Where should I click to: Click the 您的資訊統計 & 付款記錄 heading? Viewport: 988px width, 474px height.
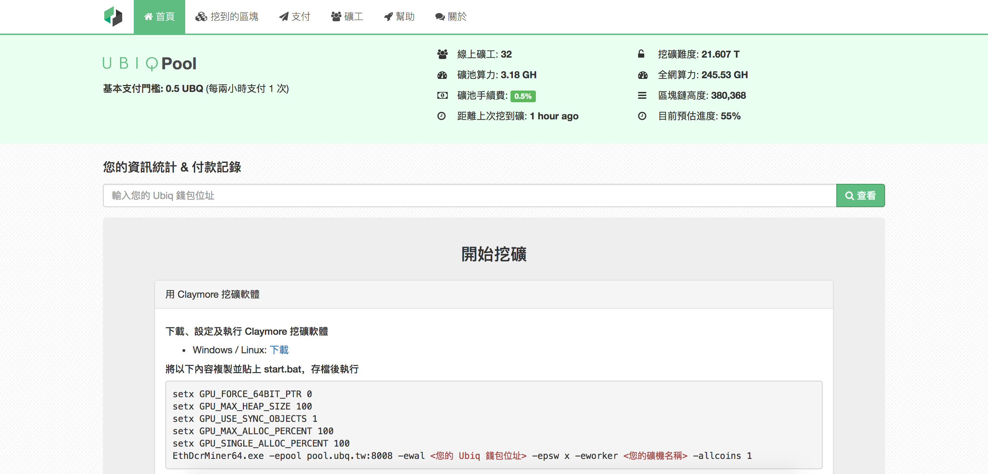172,167
